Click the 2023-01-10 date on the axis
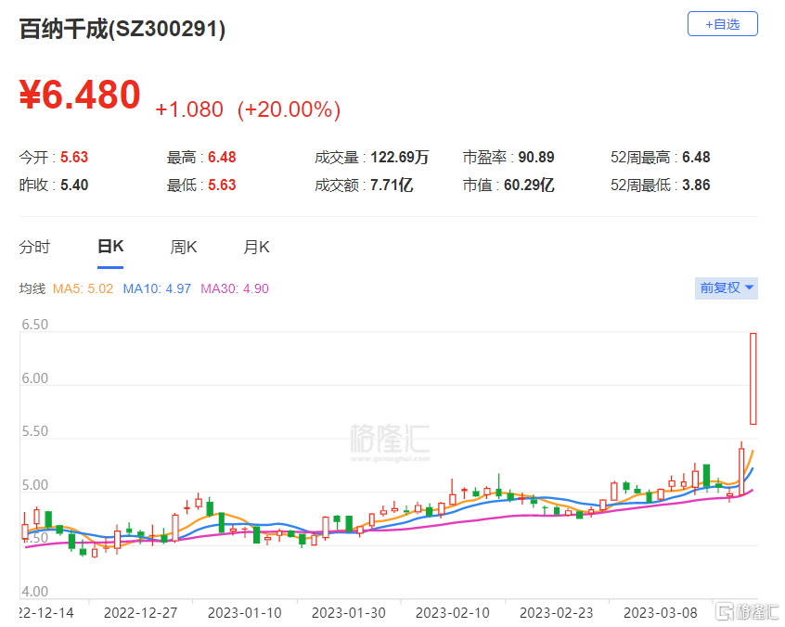This screenshot has height=627, width=785. [x=244, y=612]
